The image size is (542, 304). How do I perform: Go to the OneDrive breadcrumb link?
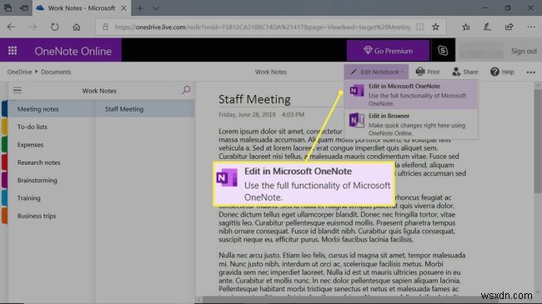pos(19,72)
